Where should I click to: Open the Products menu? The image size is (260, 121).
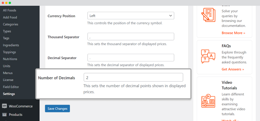pyautogui.click(x=16, y=115)
